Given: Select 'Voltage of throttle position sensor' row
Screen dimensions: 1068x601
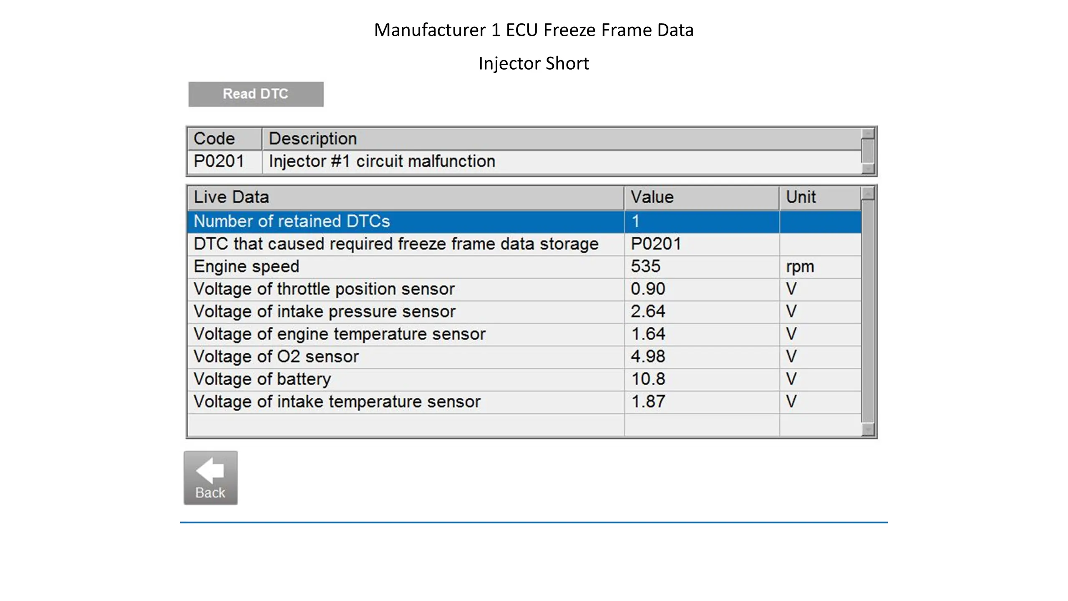Looking at the screenshot, I should click(x=524, y=289).
